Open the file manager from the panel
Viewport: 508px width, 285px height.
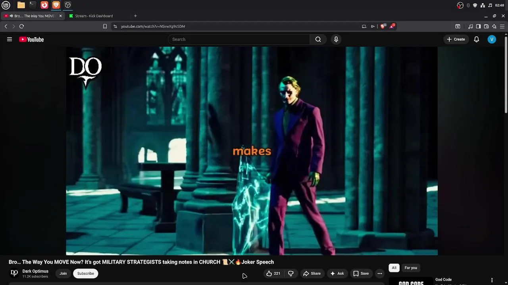coord(21,5)
